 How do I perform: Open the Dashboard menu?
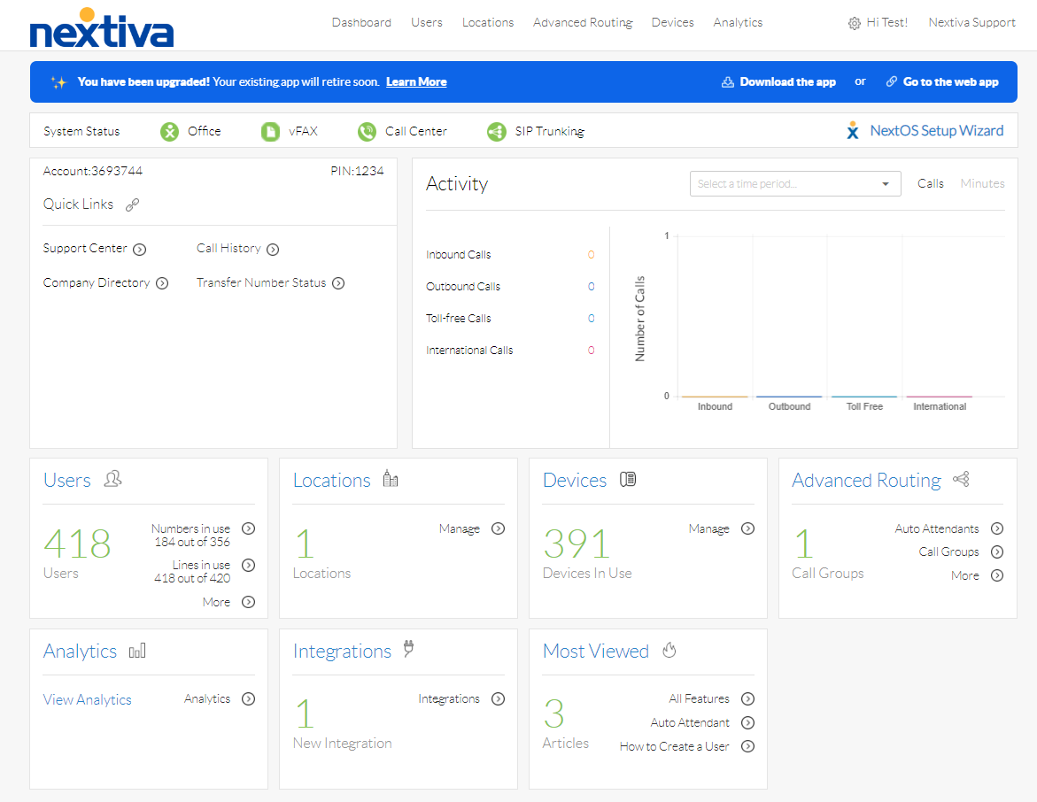[x=361, y=22]
